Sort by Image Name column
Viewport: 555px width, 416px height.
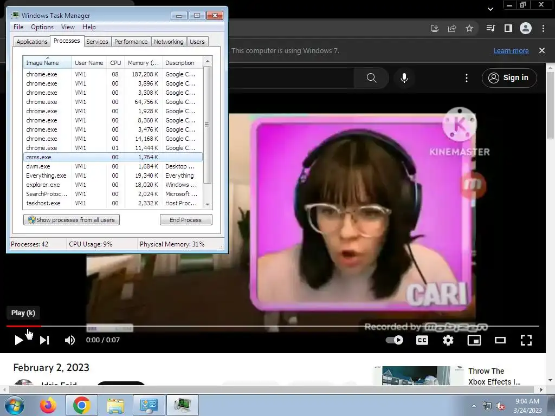[47, 63]
